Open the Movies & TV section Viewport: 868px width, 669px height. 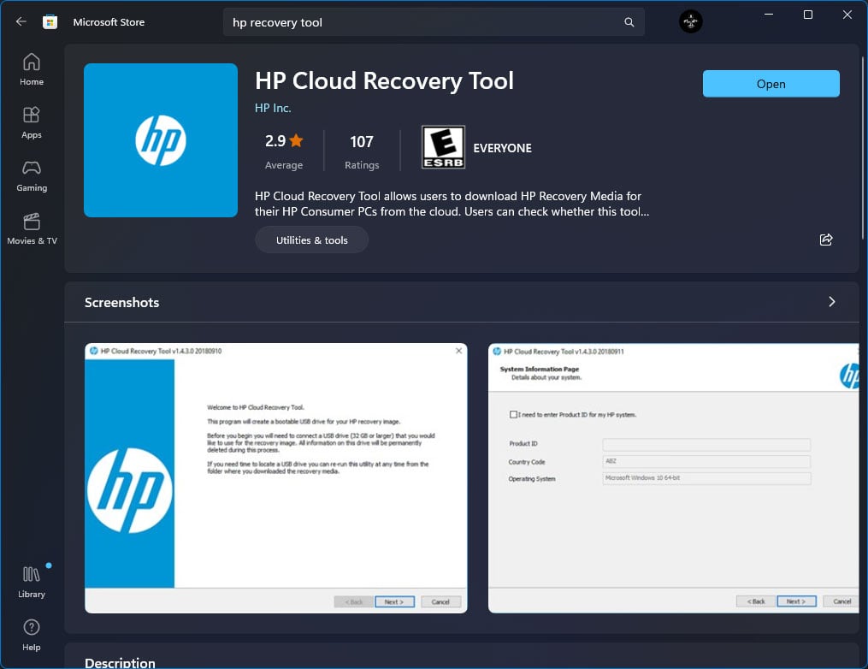click(32, 228)
